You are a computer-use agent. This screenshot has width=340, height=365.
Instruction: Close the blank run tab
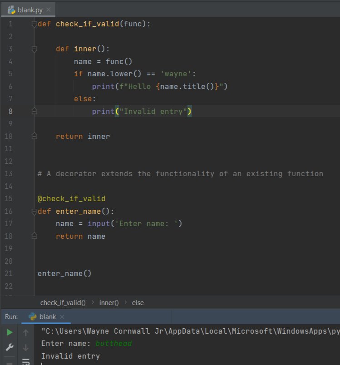pos(62,317)
